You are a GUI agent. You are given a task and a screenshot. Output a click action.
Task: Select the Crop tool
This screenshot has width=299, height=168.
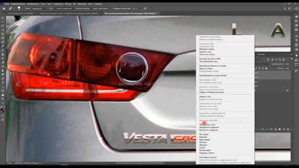(x=3, y=34)
